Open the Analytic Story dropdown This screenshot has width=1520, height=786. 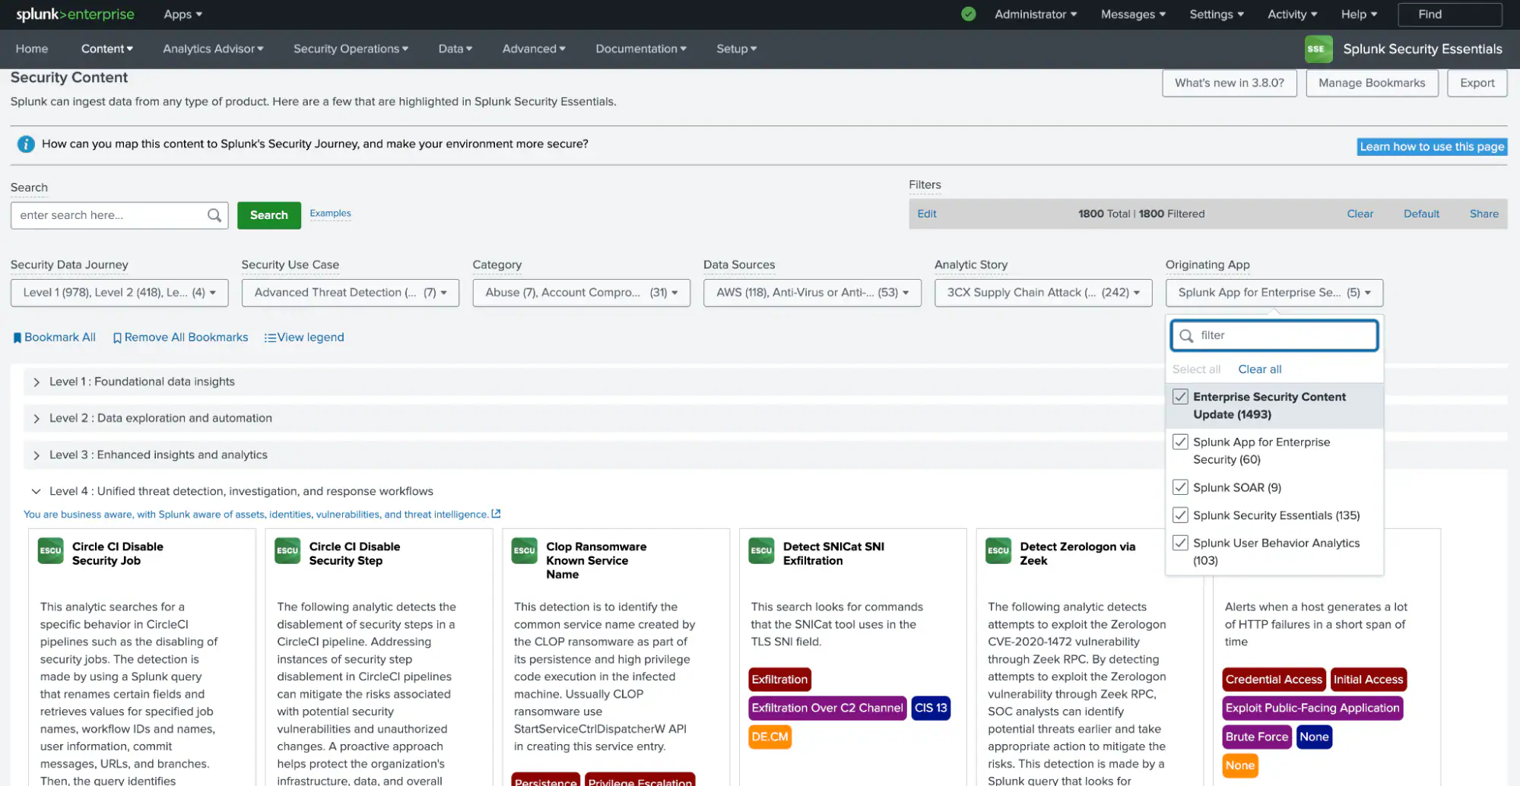point(1043,293)
